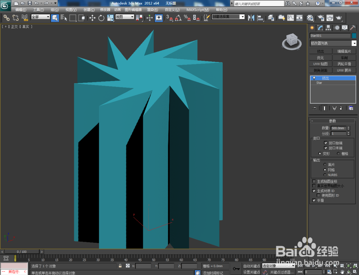Choose Rectangular Selection Region tool

(x=73, y=18)
